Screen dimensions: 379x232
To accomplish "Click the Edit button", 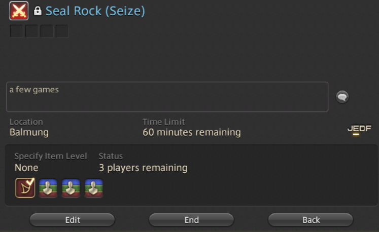I will point(72,220).
